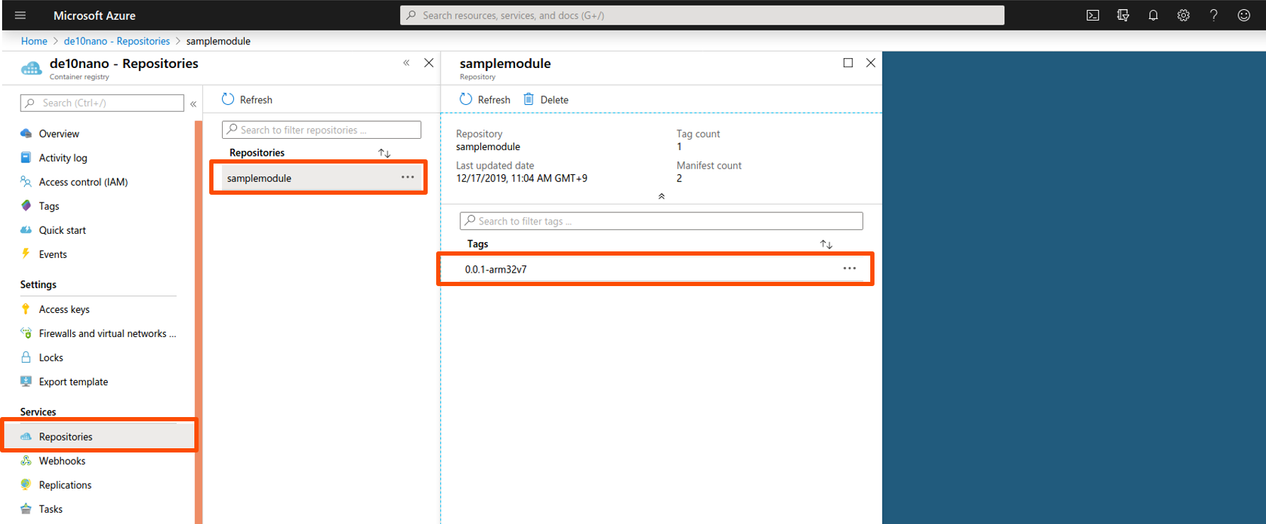Open Overview in the sidebar menu

tap(59, 133)
